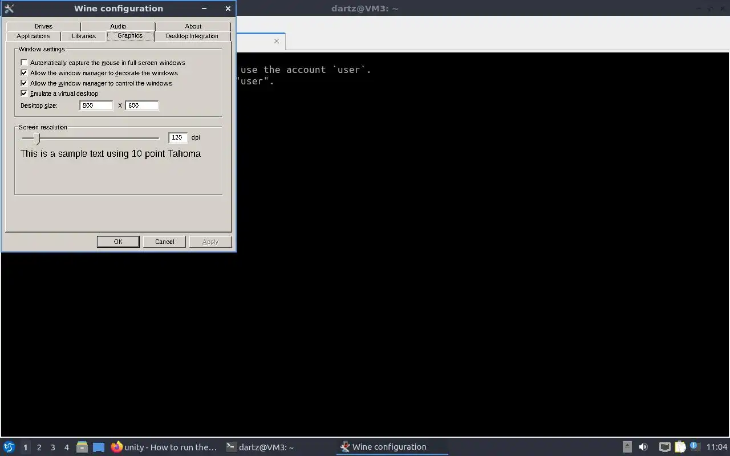Open the Firefox unity taskbar entry
Viewport: 730px width, 456px height.
(x=164, y=447)
